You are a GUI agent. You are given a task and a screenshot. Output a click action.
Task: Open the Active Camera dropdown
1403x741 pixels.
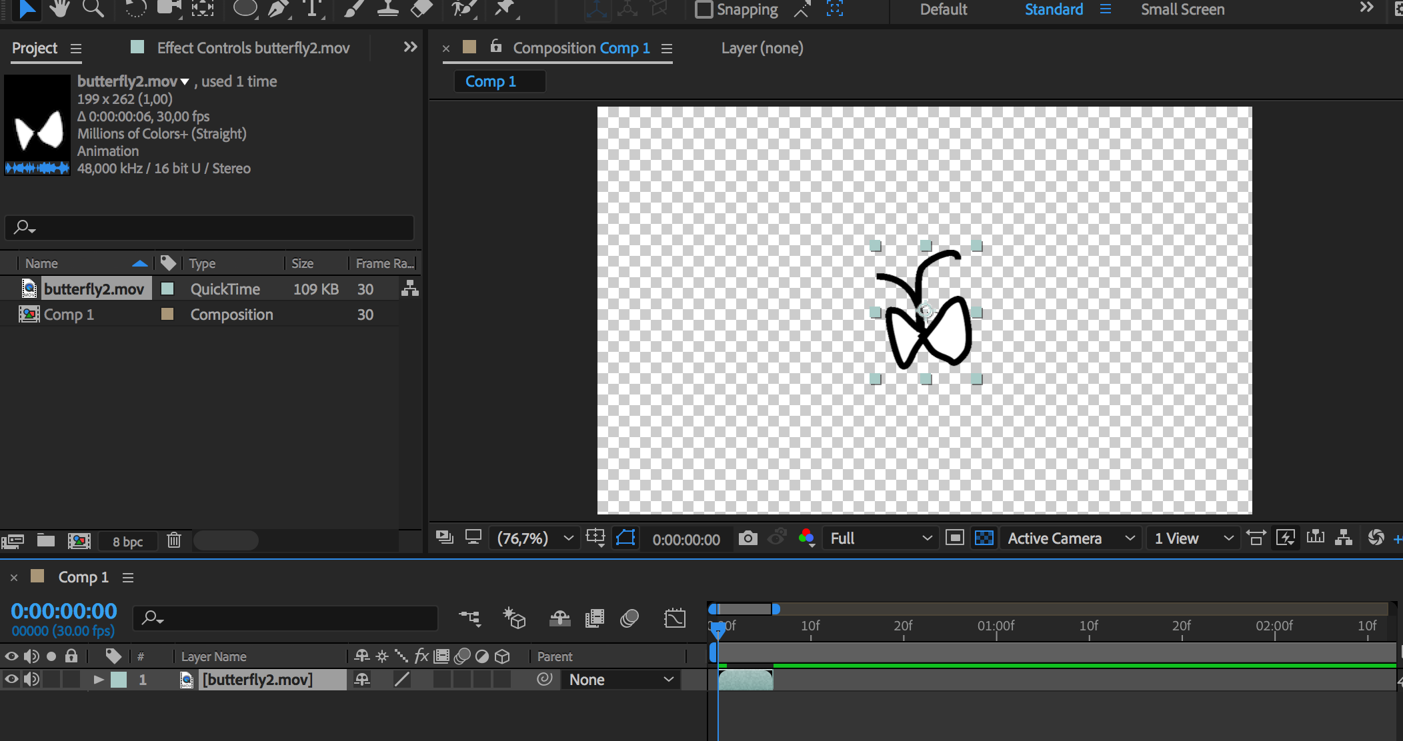click(x=1070, y=538)
